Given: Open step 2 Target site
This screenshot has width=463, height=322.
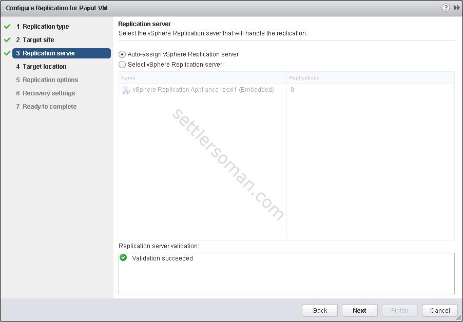Looking at the screenshot, I should pos(38,40).
